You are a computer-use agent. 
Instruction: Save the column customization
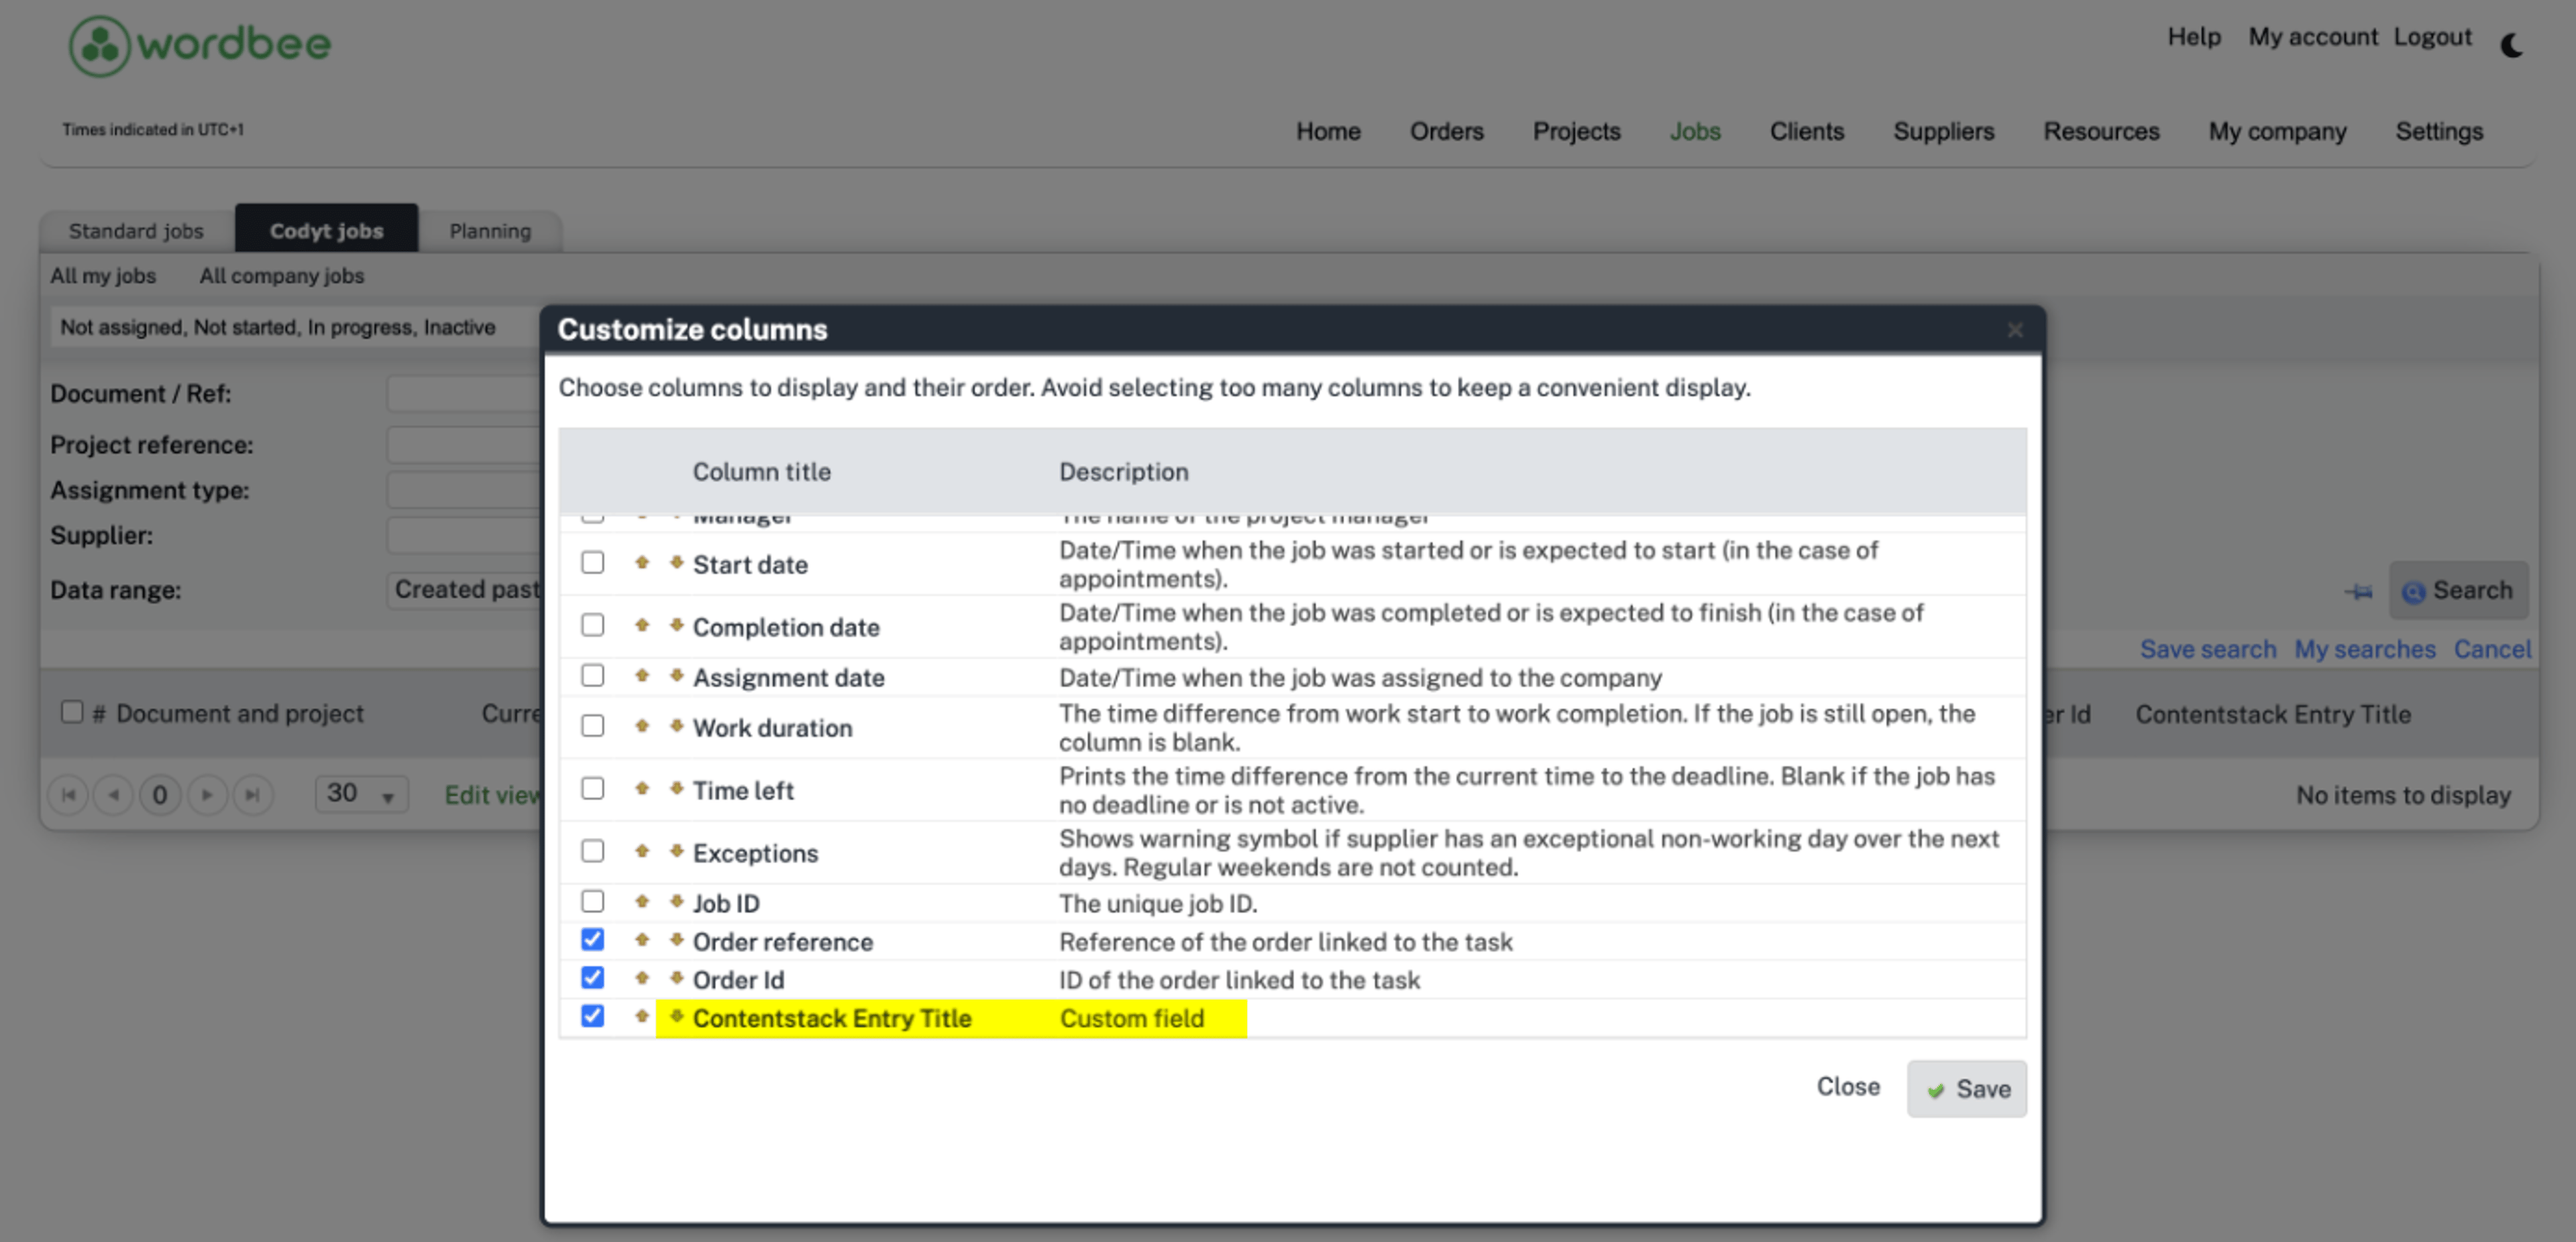point(1966,1088)
